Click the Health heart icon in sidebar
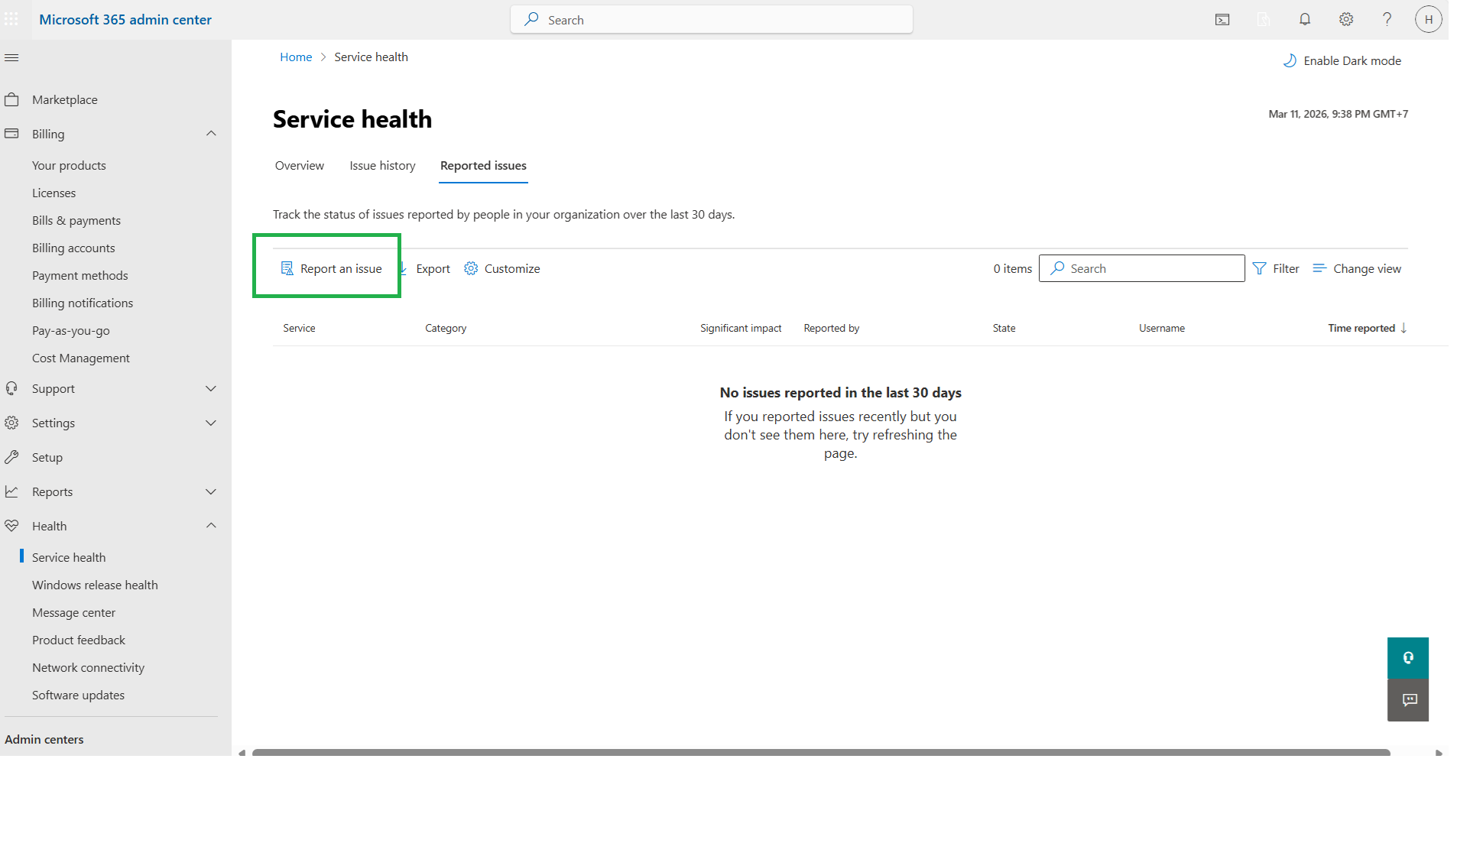 pyautogui.click(x=11, y=526)
